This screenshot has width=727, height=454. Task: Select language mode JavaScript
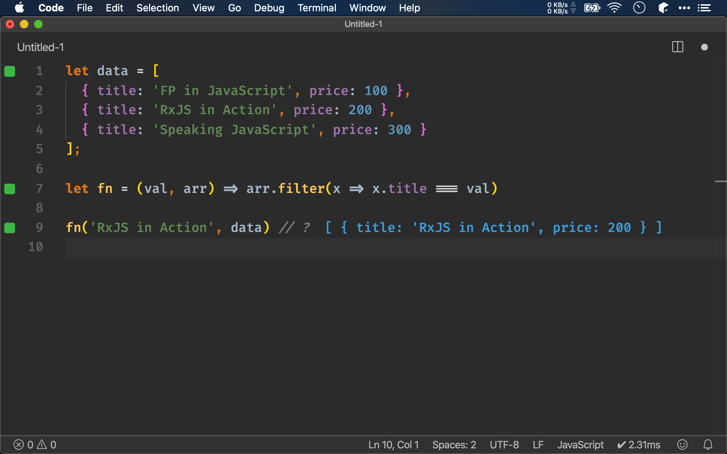point(580,445)
